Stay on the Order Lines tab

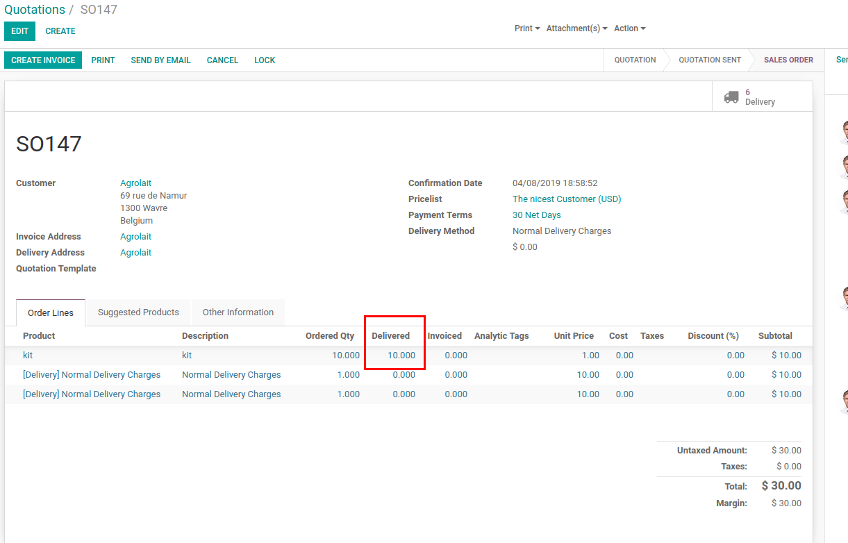pyautogui.click(x=50, y=312)
